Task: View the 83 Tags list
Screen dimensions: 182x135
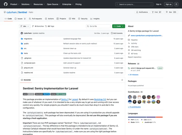Action: click(x=49, y=26)
